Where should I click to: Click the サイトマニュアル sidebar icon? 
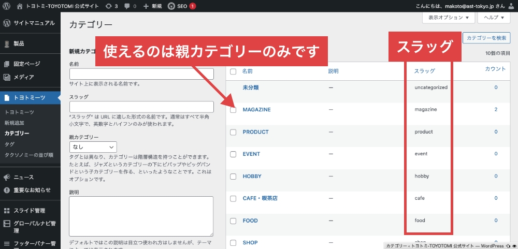(x=7, y=23)
